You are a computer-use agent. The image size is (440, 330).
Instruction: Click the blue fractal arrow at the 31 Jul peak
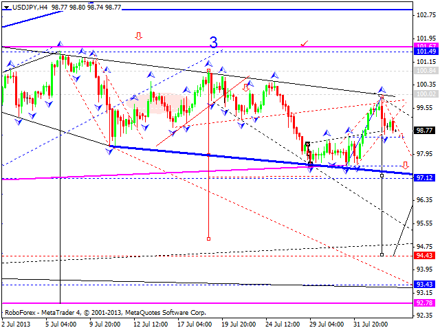[381, 89]
